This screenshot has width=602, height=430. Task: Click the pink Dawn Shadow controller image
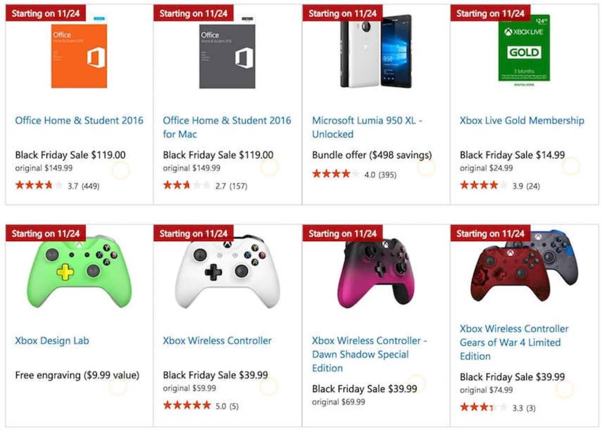tap(377, 273)
